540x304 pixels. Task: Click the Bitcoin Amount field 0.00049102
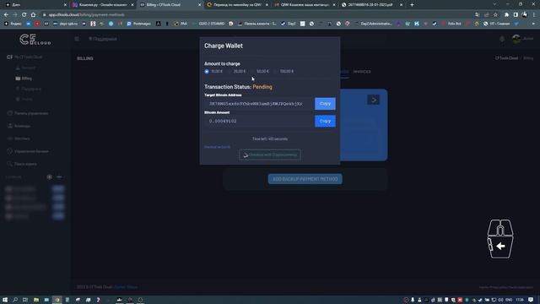point(259,121)
